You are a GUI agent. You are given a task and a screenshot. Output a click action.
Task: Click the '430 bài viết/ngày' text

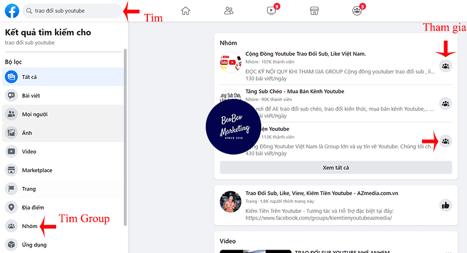[266, 153]
